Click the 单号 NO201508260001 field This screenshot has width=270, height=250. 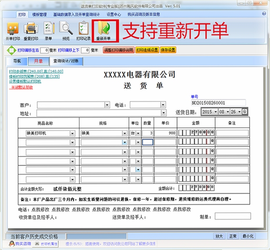coord(218,103)
